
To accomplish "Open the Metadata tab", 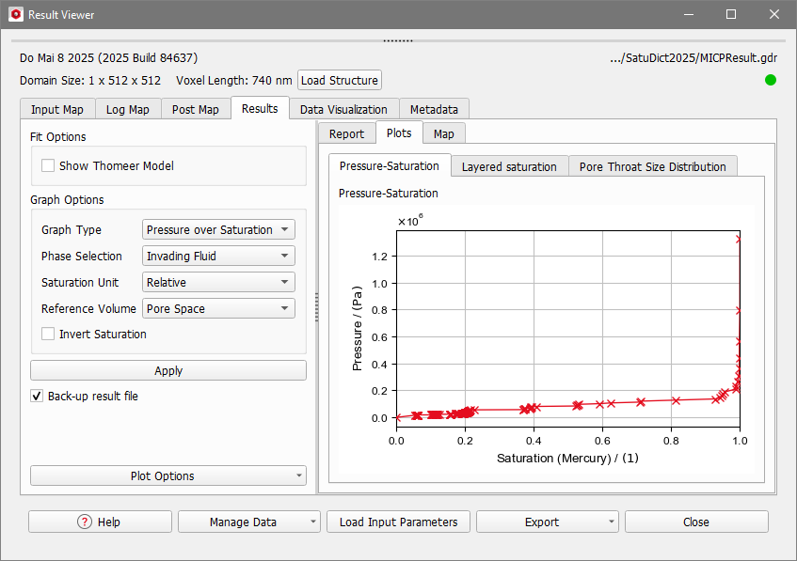I will [x=434, y=109].
